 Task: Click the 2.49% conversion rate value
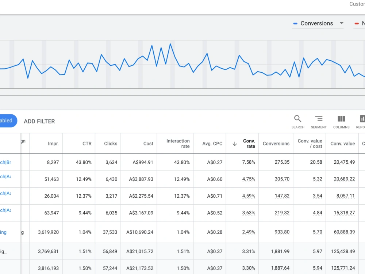(249, 232)
